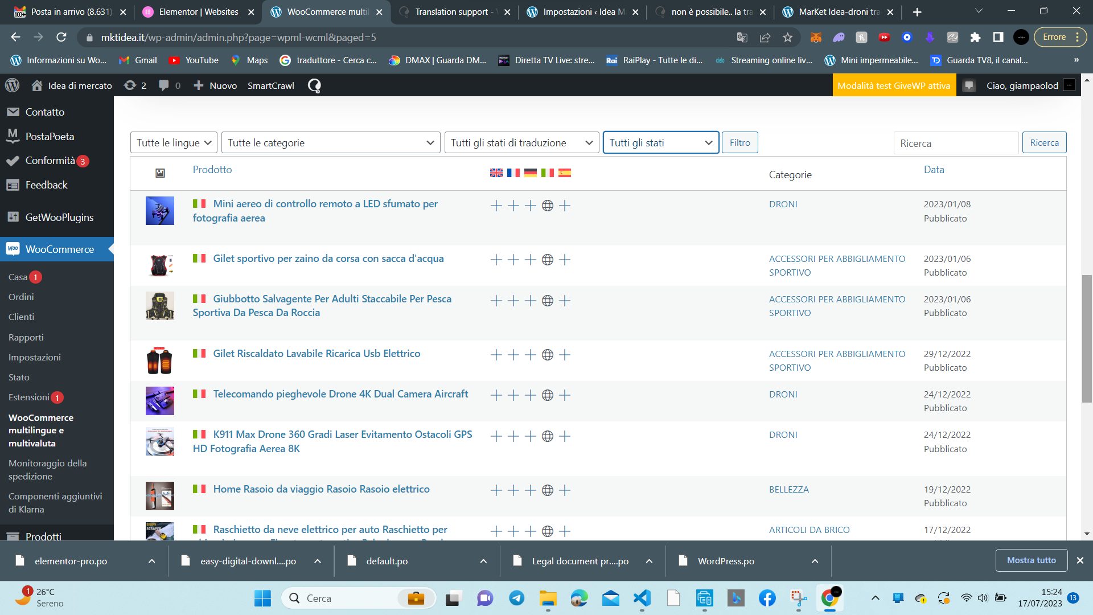Share this page icon in address bar
This screenshot has height=615, width=1093.
(765, 37)
